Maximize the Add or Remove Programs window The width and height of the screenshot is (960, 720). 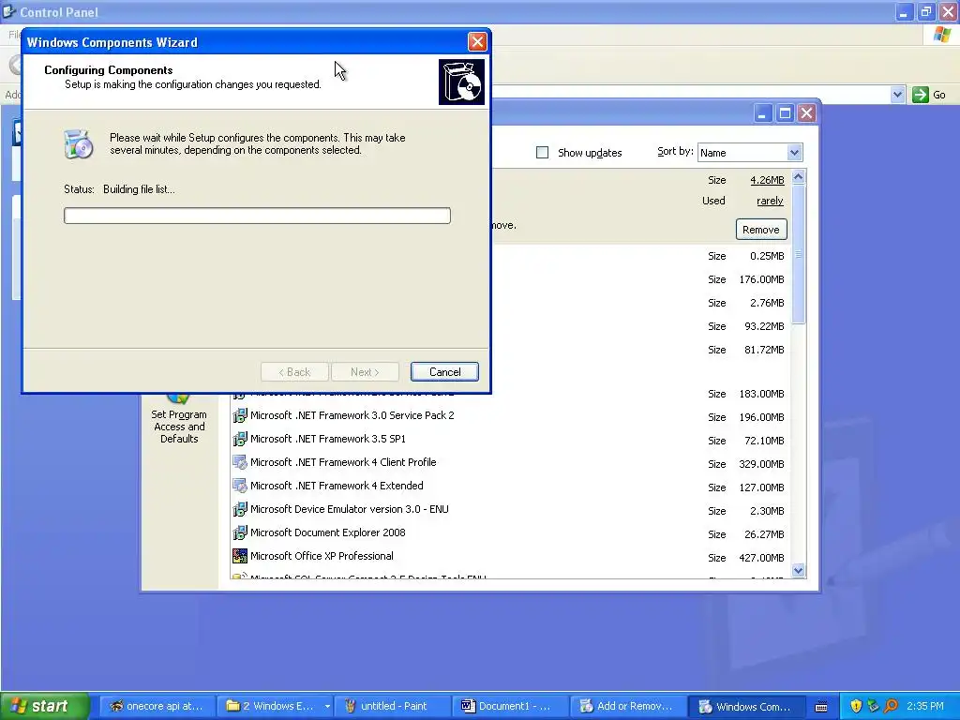pyautogui.click(x=785, y=113)
